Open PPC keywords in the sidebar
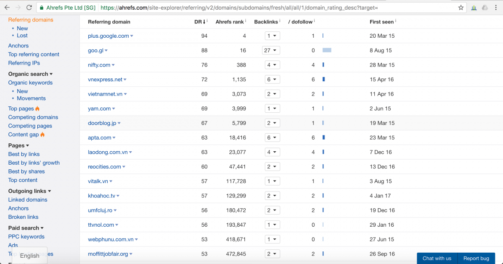 point(26,237)
